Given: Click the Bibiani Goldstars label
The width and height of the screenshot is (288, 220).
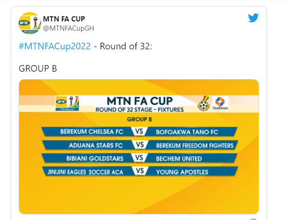Looking at the screenshot, I should (x=95, y=159).
